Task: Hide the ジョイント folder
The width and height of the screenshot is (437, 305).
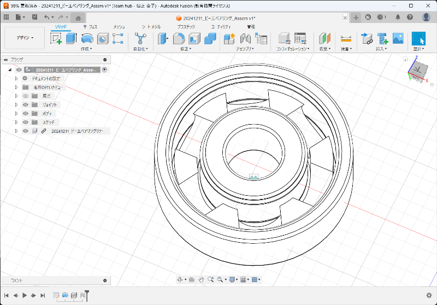Action: pyautogui.click(x=25, y=105)
